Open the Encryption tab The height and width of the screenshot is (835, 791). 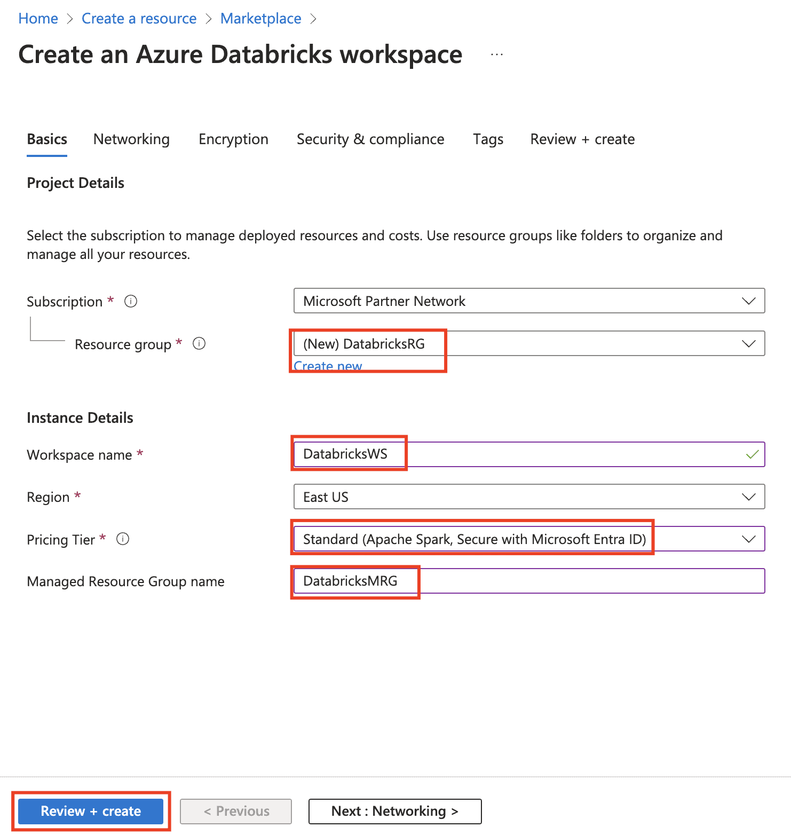[x=233, y=139]
